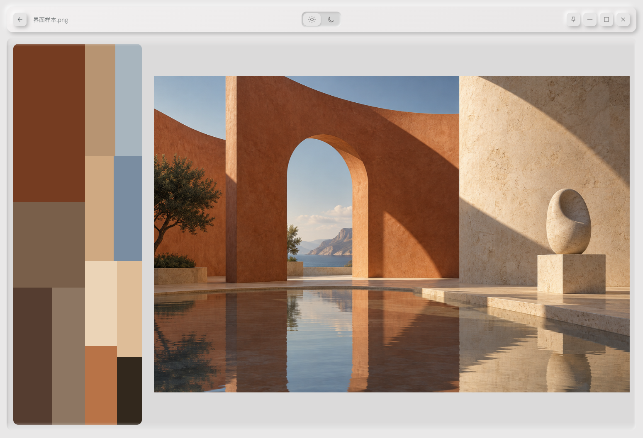This screenshot has height=438, width=643.
Task: Switch to dark mode moon toggle
Action: point(331,19)
